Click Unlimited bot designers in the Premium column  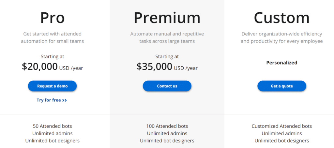167,141
